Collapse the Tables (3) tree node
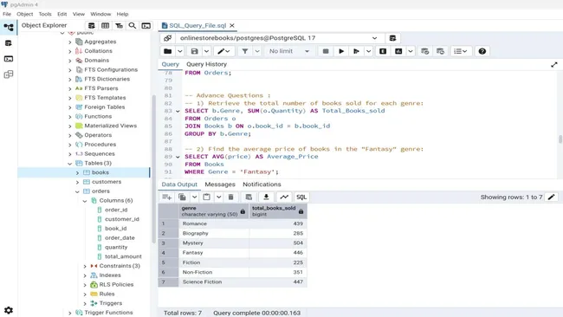 [x=70, y=164]
